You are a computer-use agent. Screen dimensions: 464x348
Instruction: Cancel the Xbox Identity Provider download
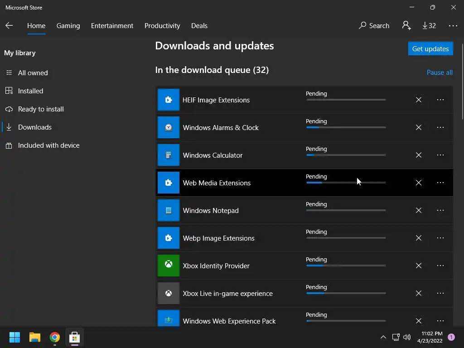[x=418, y=266]
